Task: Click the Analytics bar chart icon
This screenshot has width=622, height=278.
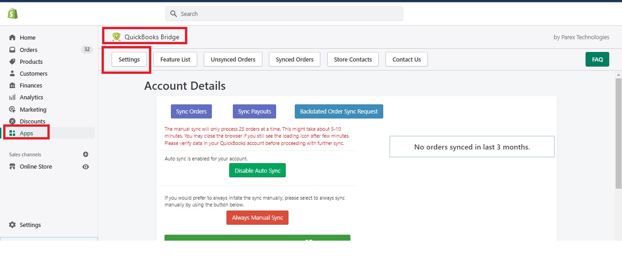Action: point(12,97)
